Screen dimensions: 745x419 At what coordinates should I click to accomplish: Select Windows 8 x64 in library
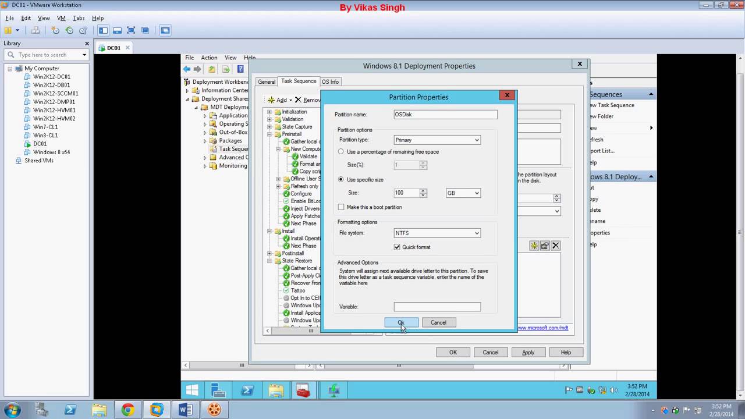click(51, 152)
